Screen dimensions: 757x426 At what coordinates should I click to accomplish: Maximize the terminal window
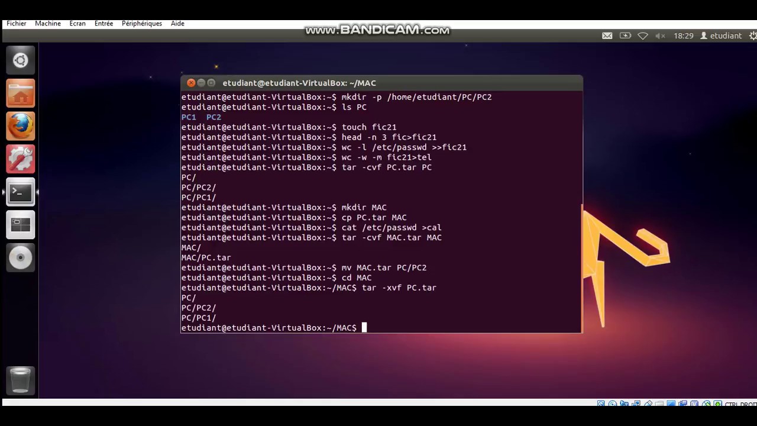click(x=211, y=83)
